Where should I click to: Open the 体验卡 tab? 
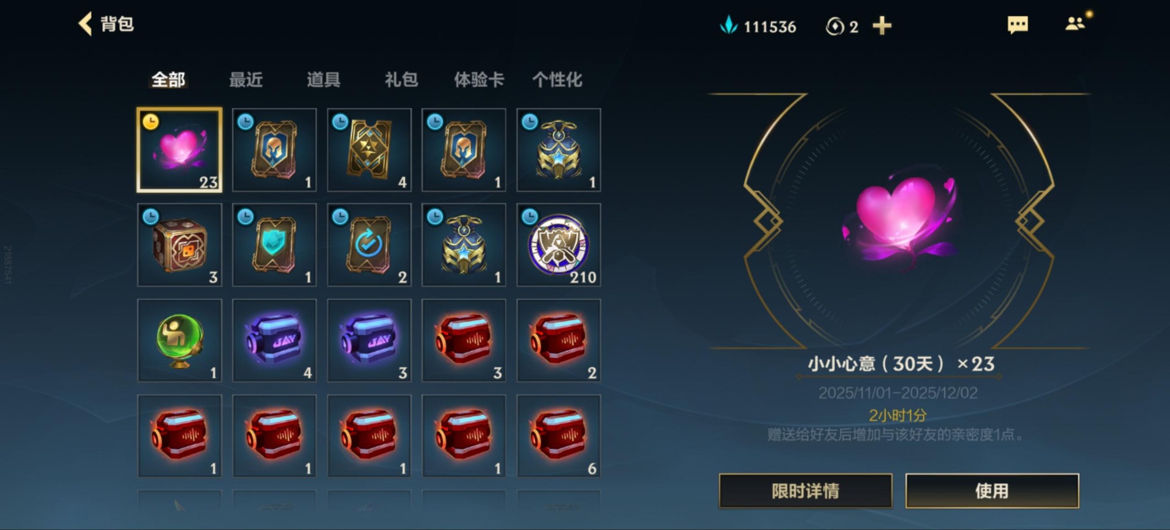479,80
